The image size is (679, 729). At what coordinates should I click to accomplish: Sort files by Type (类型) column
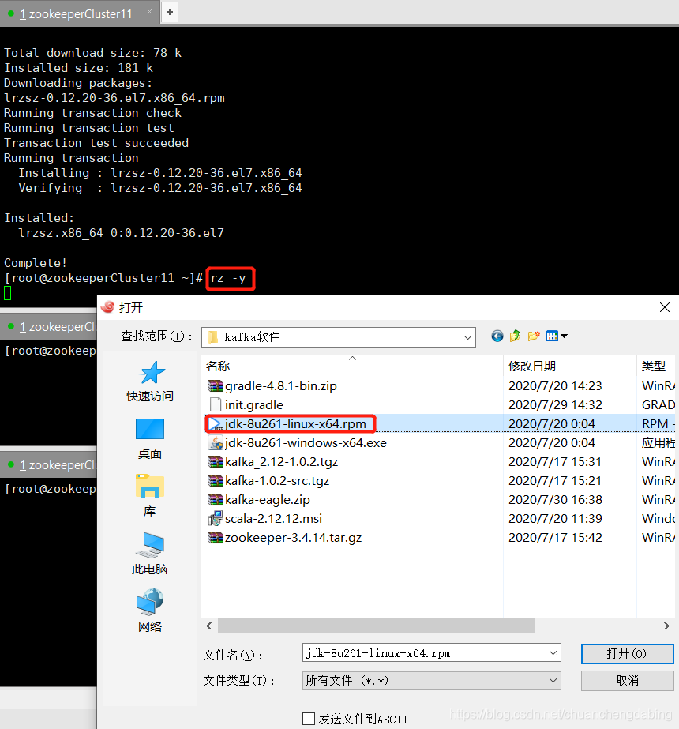pyautogui.click(x=656, y=366)
